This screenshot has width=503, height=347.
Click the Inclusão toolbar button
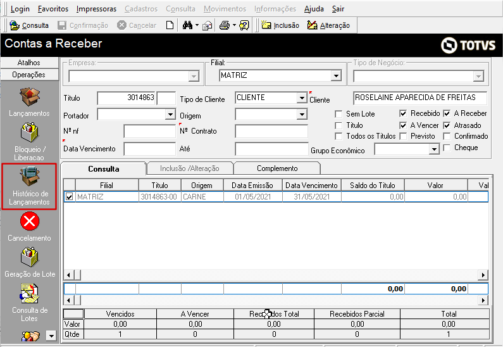(280, 25)
